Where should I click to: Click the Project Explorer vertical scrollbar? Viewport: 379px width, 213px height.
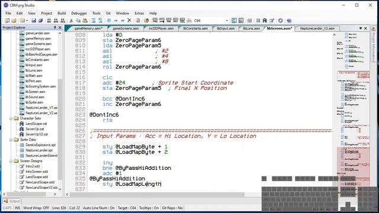(x=60, y=130)
